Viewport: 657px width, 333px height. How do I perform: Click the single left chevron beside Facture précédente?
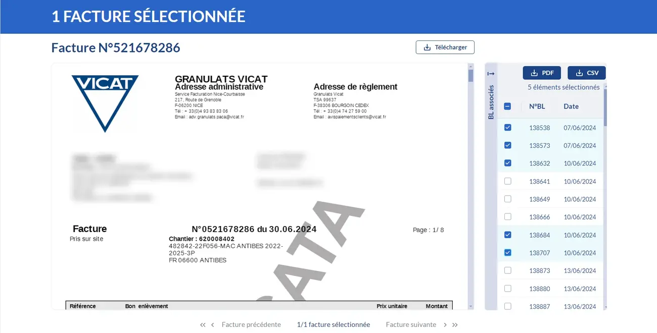[x=212, y=324]
